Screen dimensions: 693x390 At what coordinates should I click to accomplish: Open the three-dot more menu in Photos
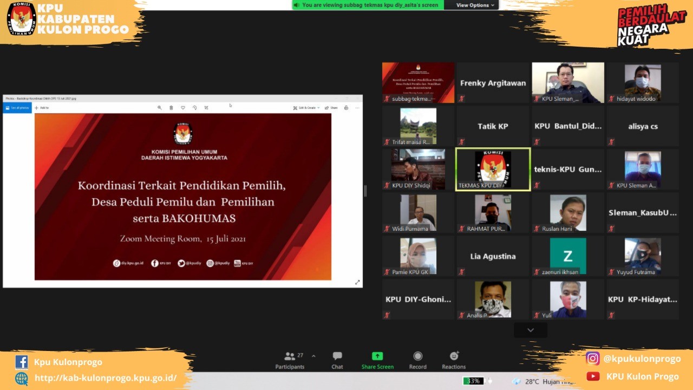coord(357,108)
